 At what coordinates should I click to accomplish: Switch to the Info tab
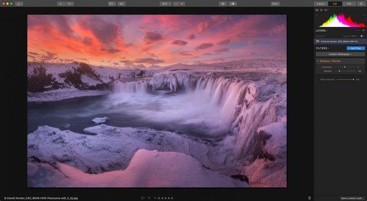click(x=349, y=4)
